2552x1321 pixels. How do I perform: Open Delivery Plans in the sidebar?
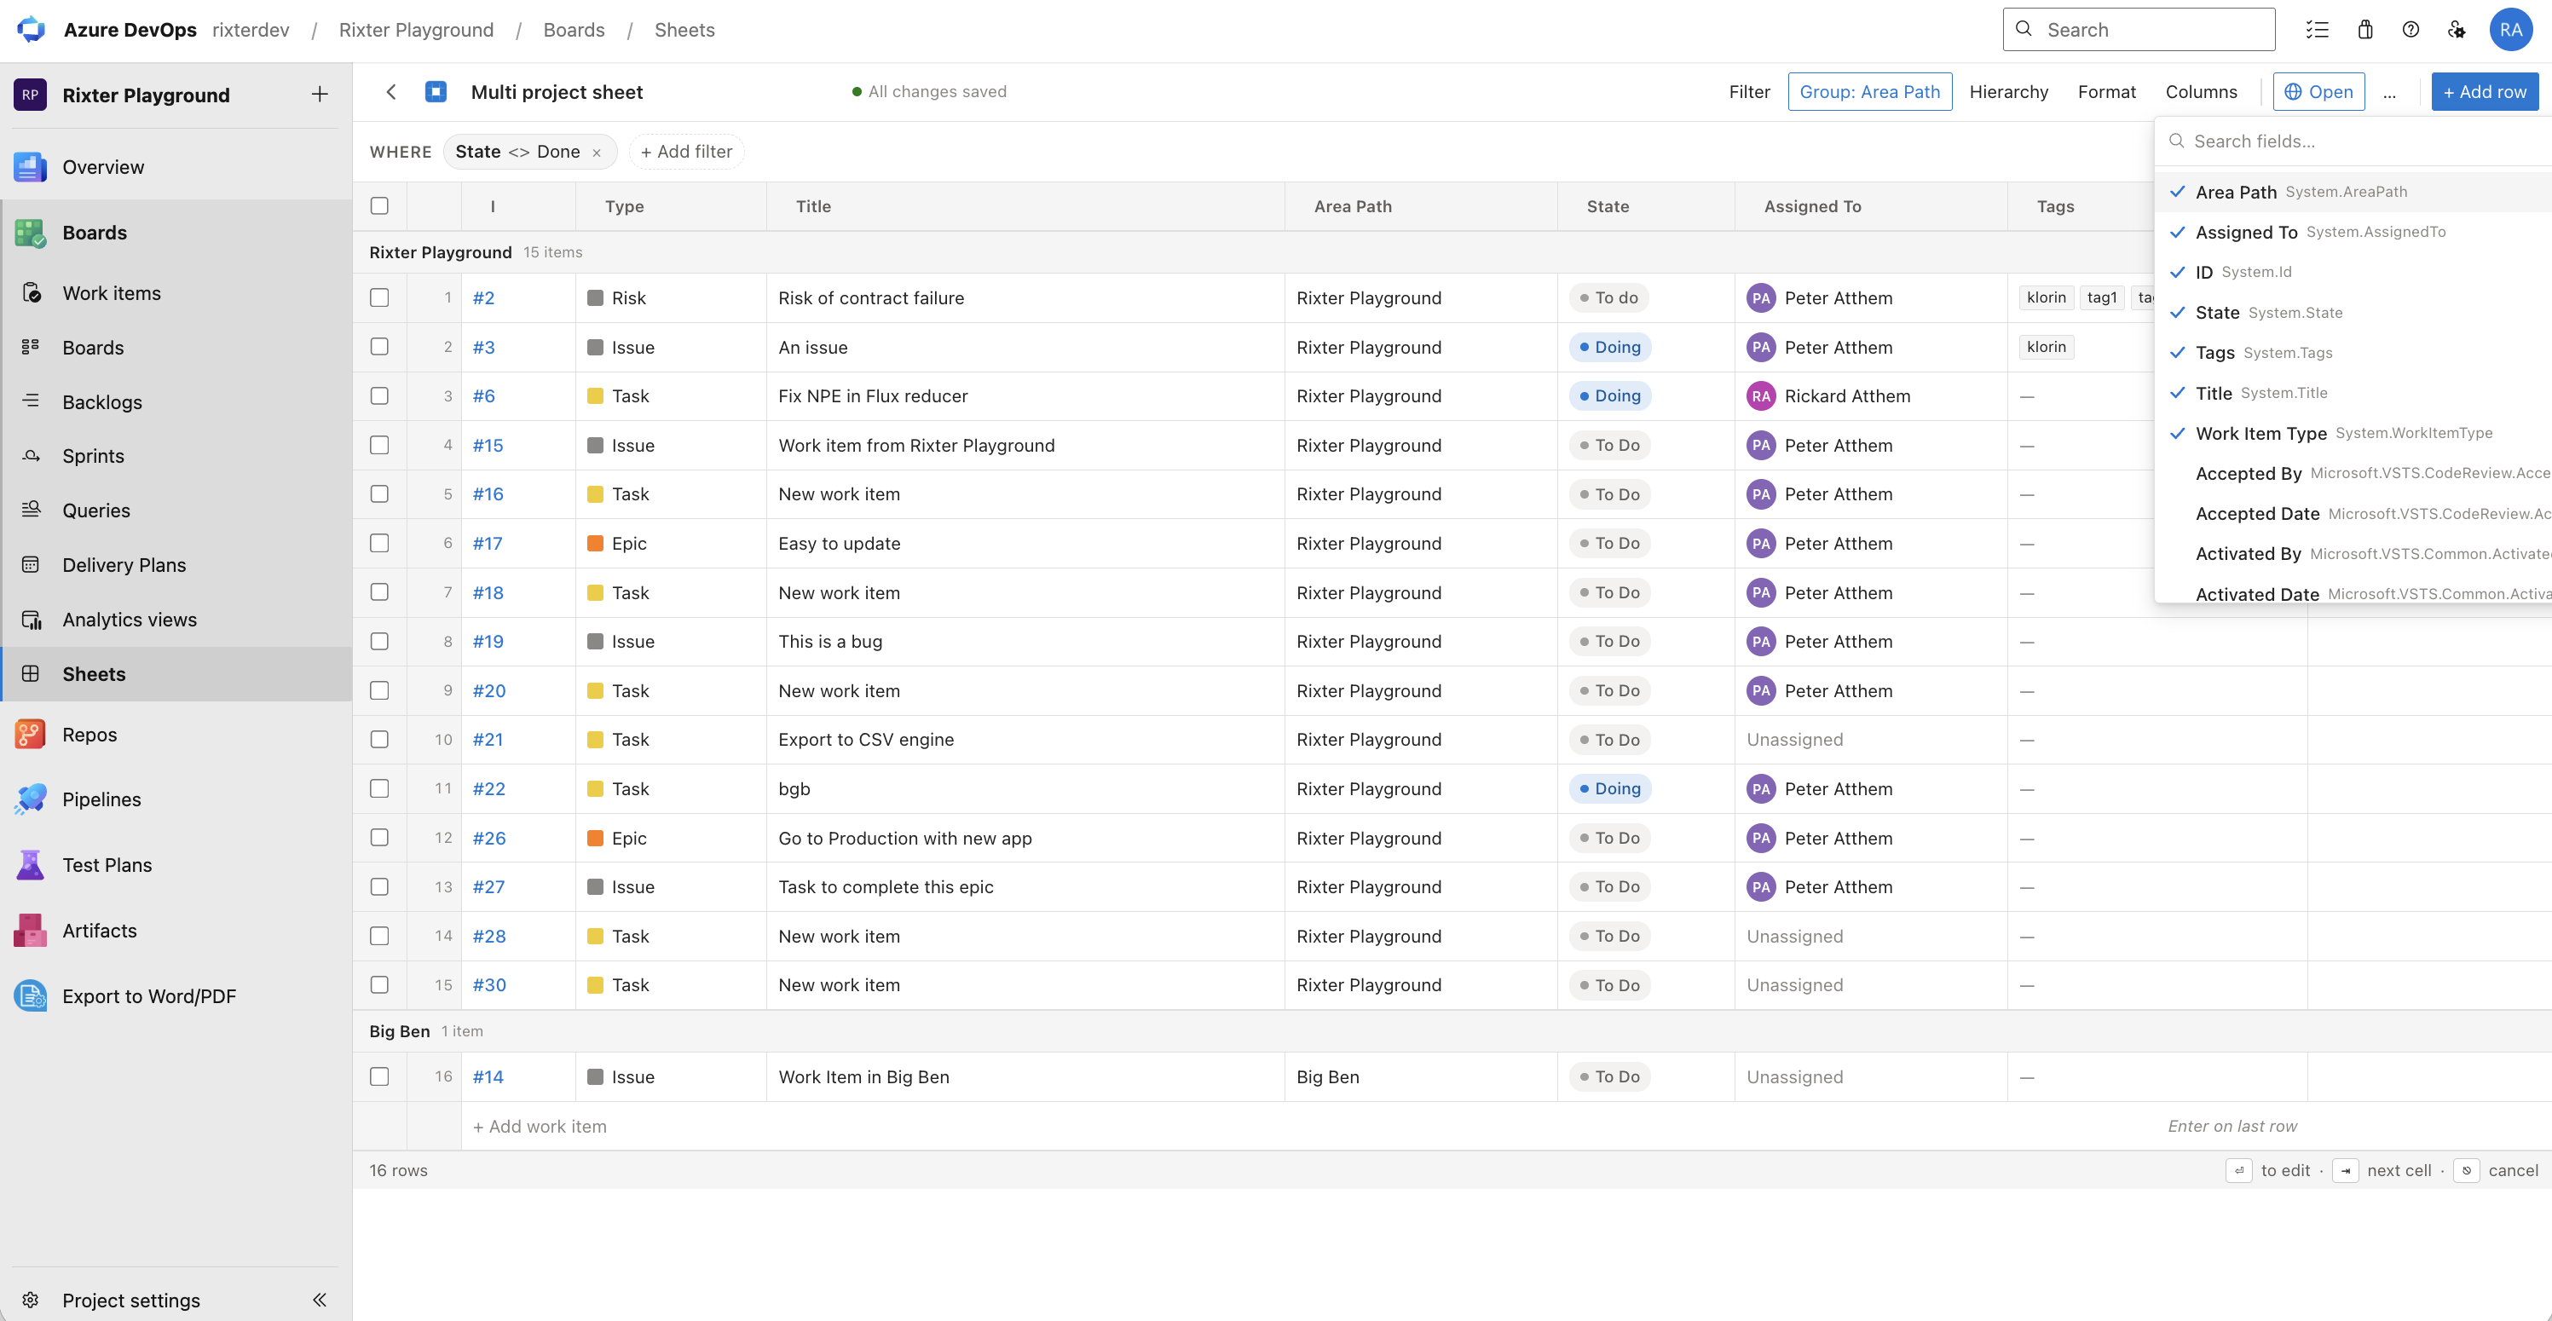point(176,564)
